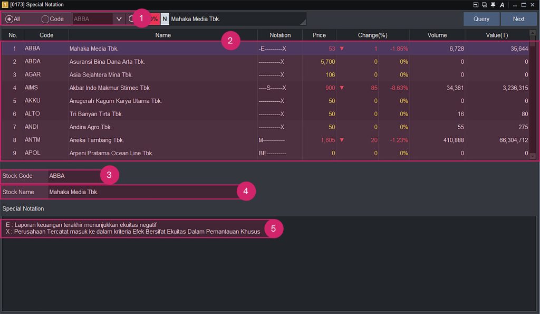The width and height of the screenshot is (540, 314).
Task: Click the Volume column header
Action: pyautogui.click(x=437, y=35)
